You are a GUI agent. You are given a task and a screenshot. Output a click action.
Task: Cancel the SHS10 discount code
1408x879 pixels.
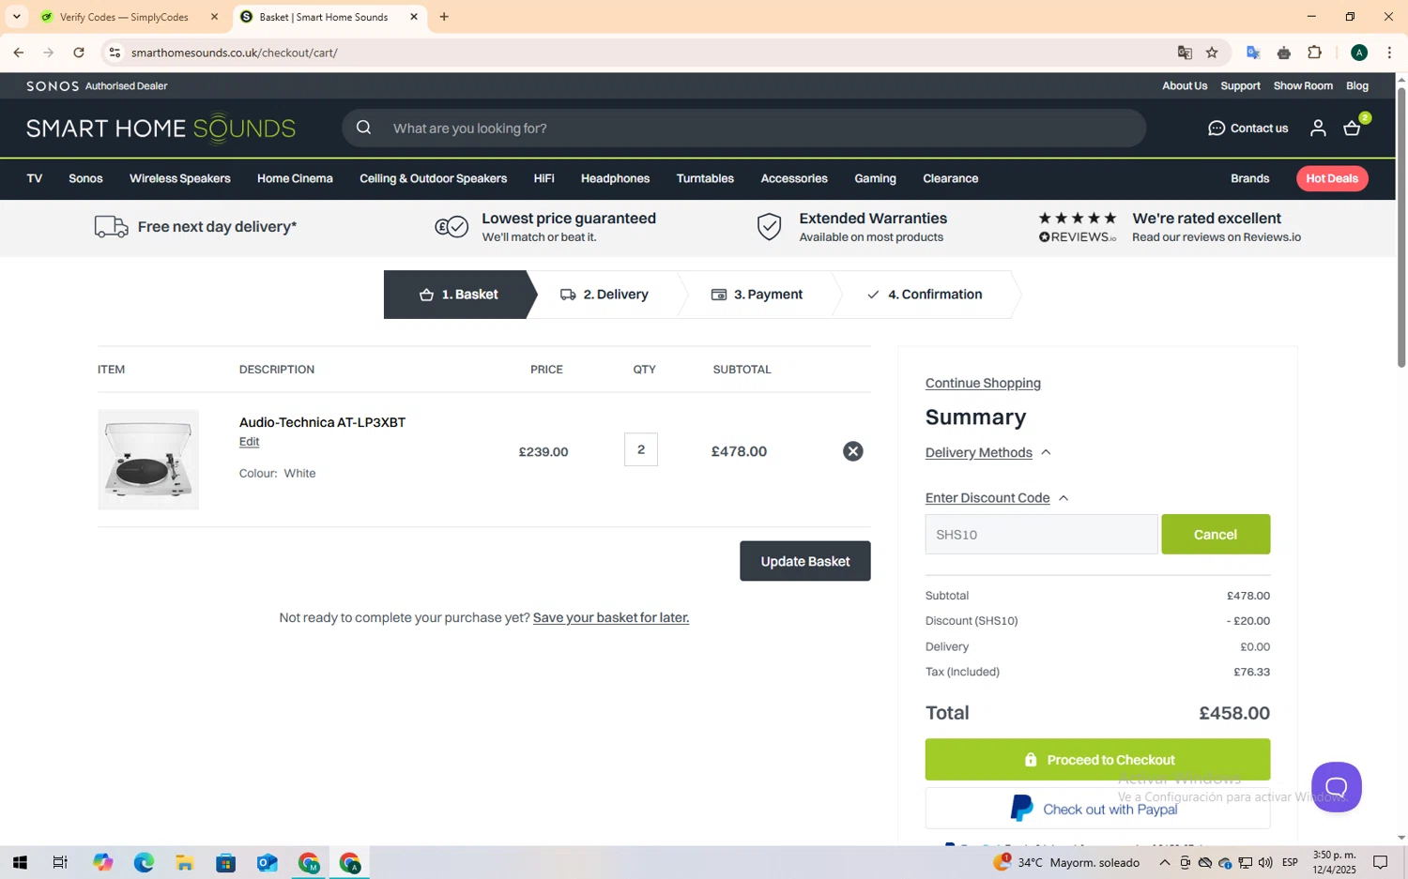[x=1216, y=534]
